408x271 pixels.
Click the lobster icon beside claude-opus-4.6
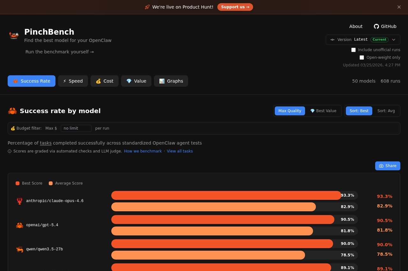[x=19, y=201]
